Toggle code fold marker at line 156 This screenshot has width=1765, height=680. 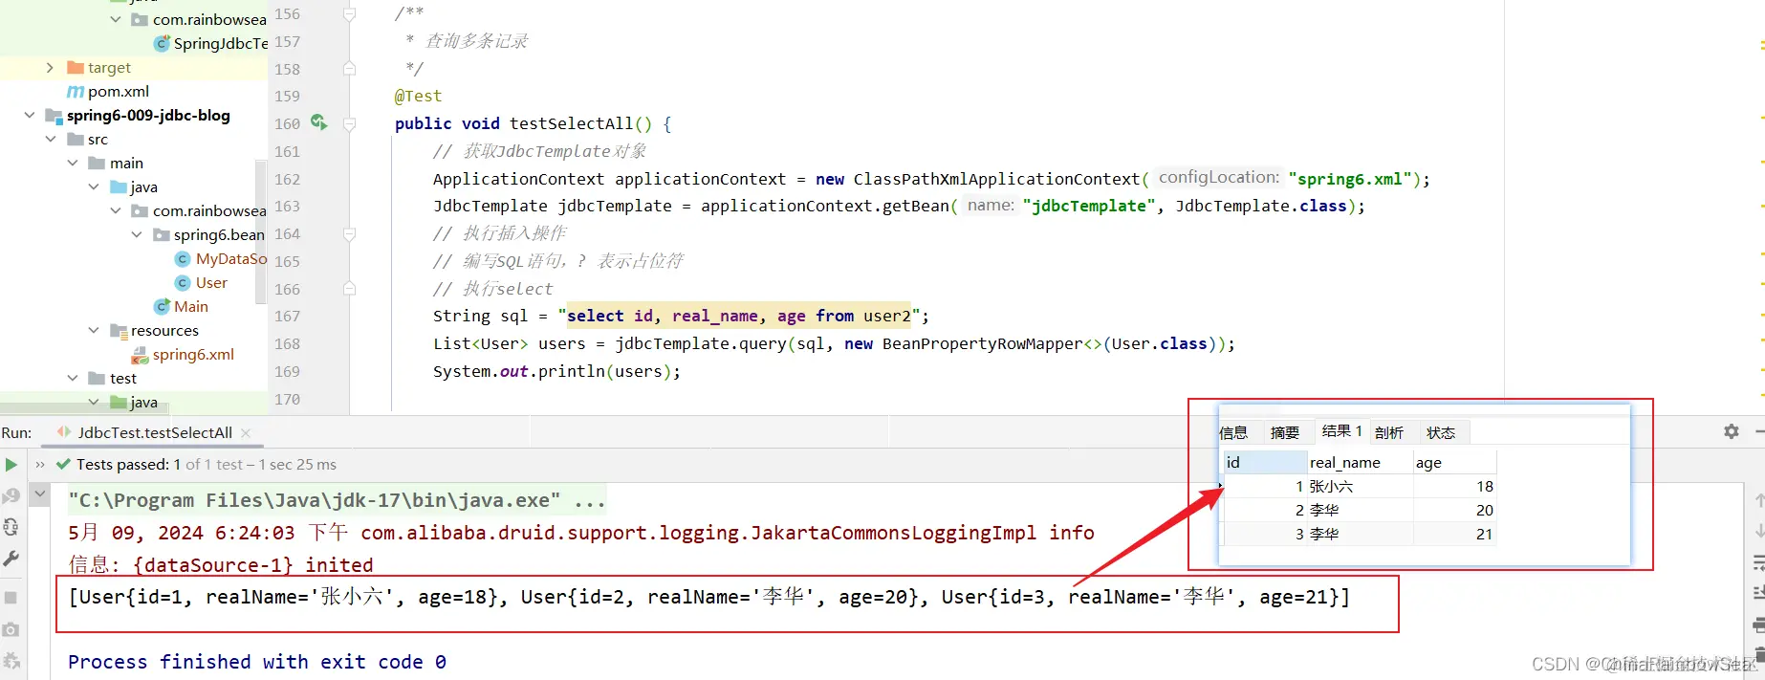click(x=349, y=14)
